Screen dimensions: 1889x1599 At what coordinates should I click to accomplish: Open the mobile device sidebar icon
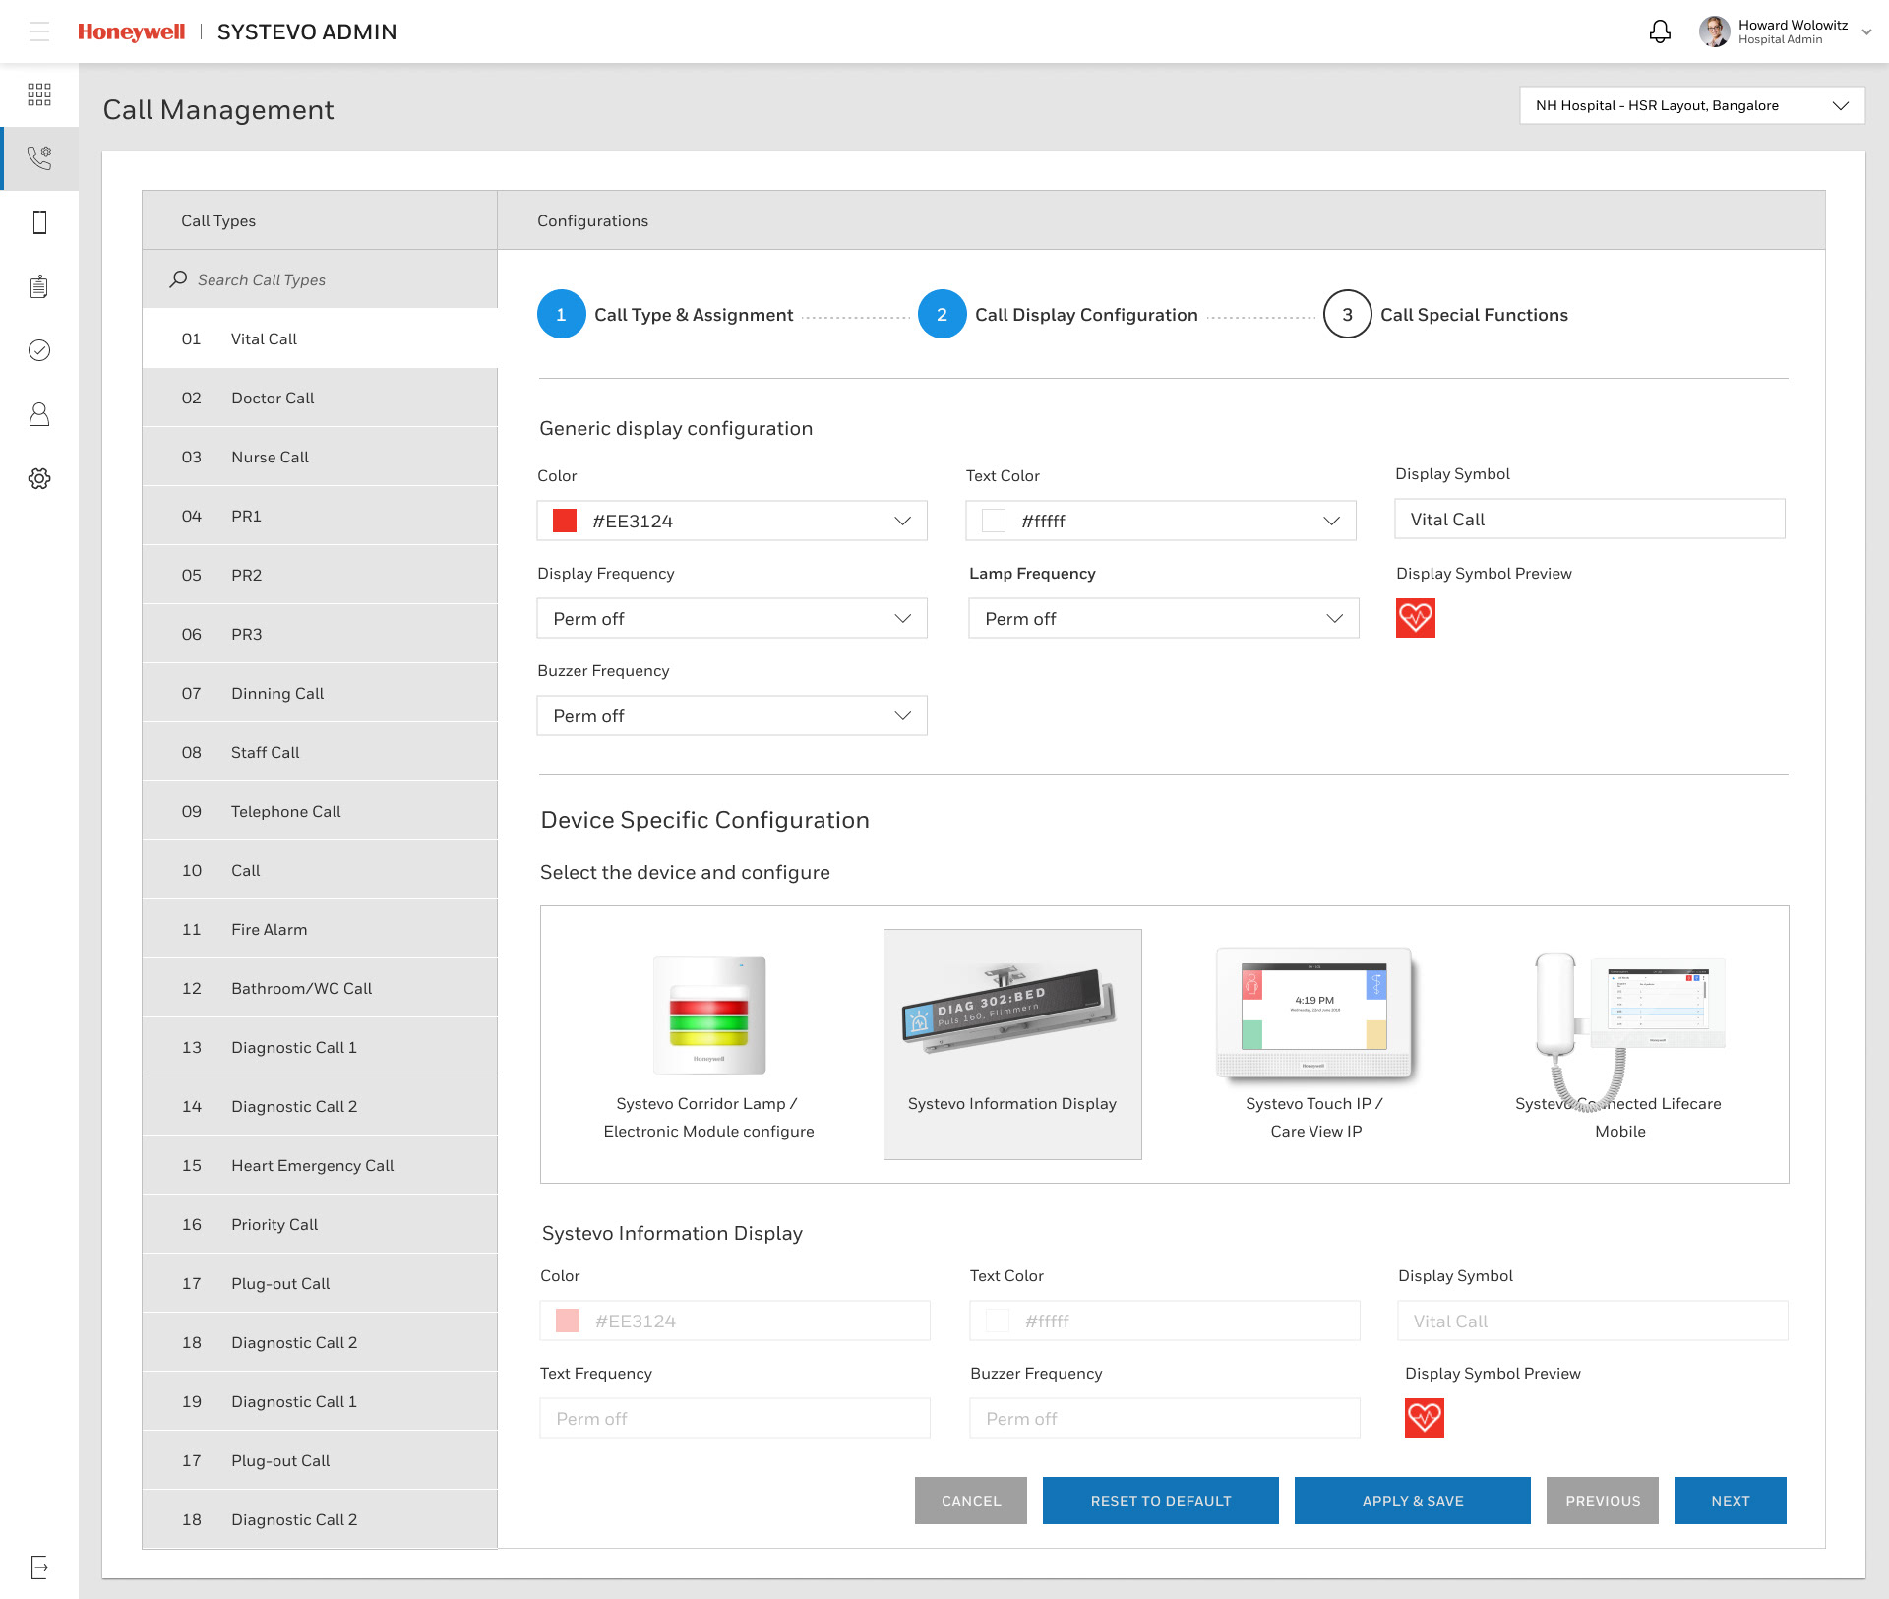(39, 222)
